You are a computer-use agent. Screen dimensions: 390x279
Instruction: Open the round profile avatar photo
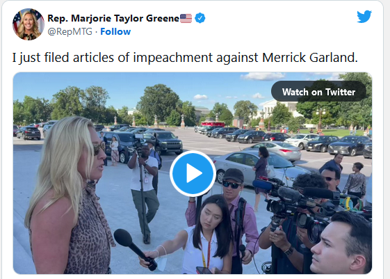[29, 24]
